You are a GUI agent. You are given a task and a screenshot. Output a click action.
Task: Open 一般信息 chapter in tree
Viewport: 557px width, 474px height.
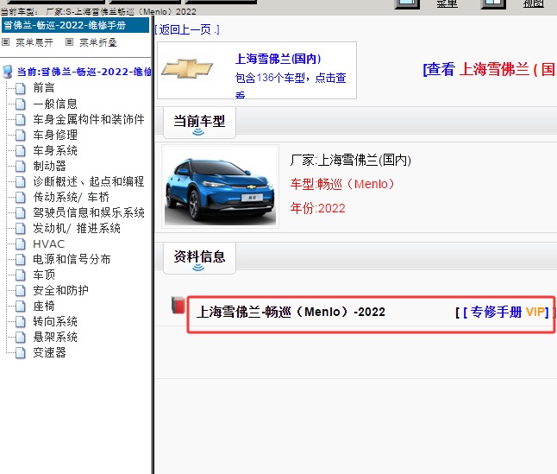pos(55,104)
